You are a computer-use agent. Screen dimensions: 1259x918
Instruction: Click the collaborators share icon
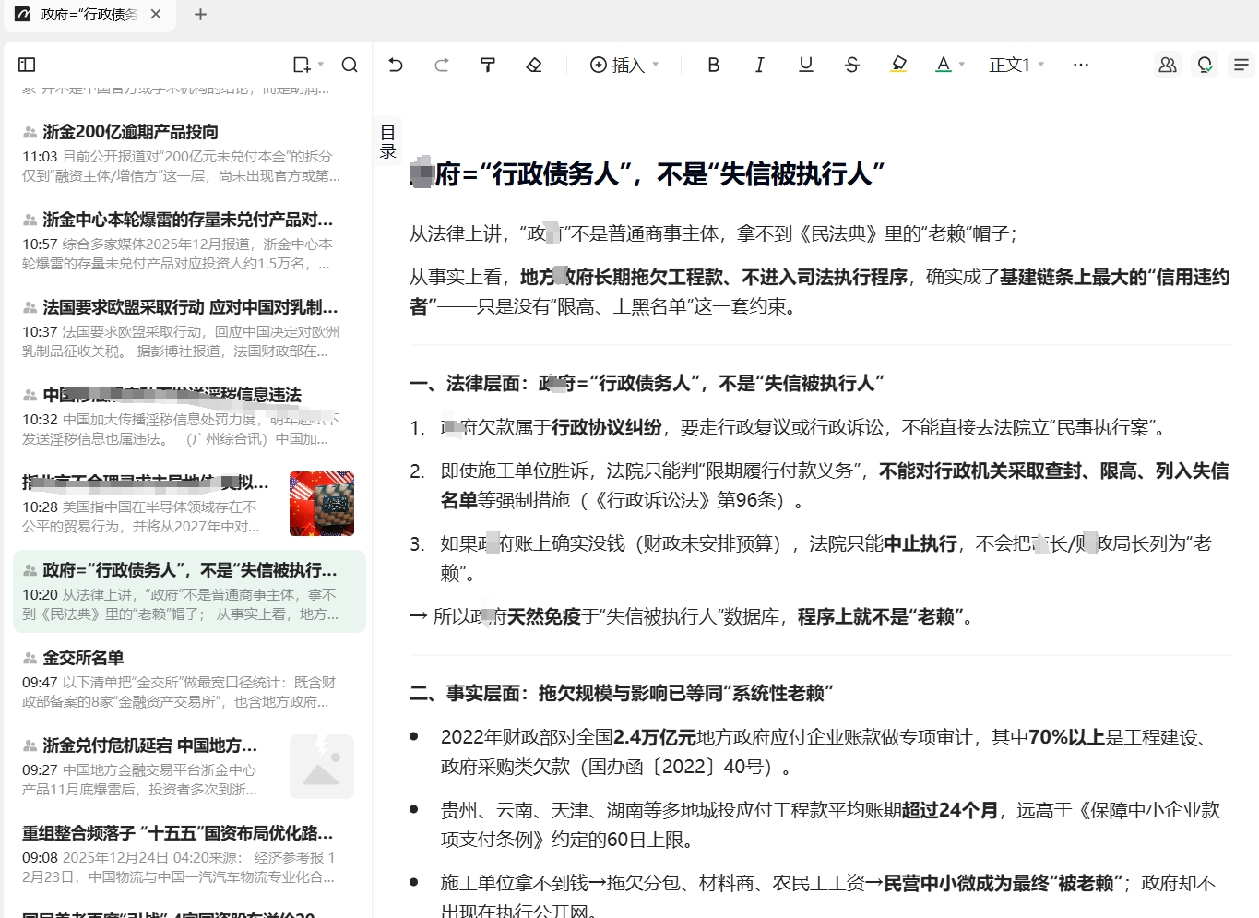point(1168,65)
